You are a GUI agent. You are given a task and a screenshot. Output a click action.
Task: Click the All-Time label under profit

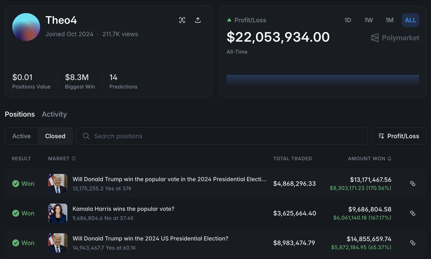point(237,52)
